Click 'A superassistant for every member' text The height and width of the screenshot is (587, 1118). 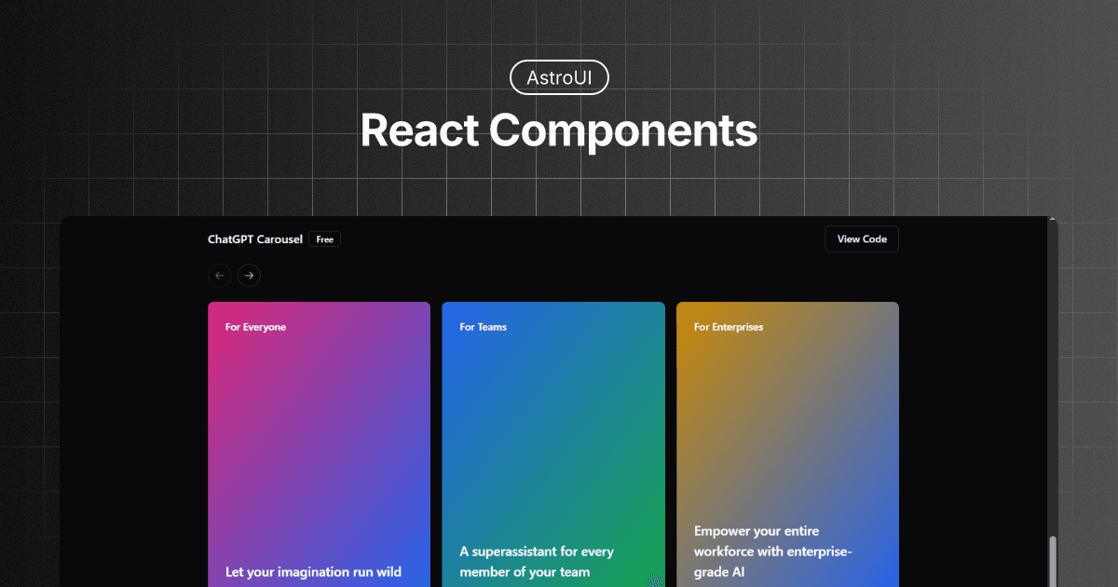537,562
